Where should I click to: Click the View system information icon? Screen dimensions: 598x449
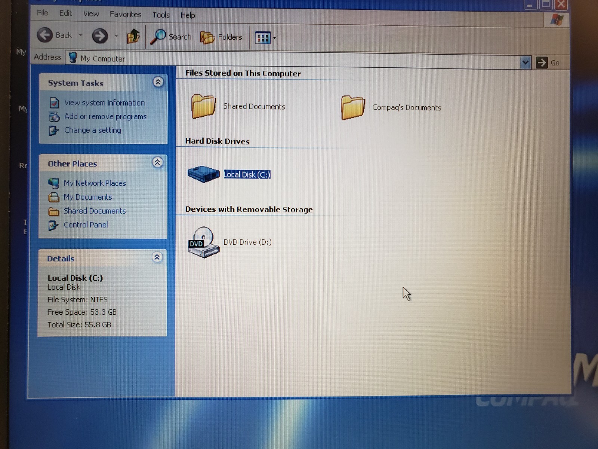point(54,103)
